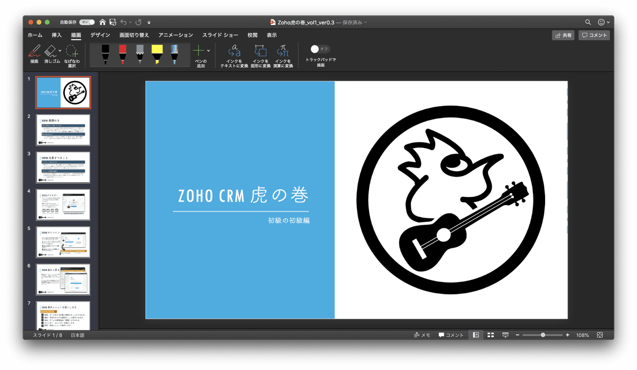Open the 表示 tab
Screen dimensions: 637x370
click(x=272, y=35)
